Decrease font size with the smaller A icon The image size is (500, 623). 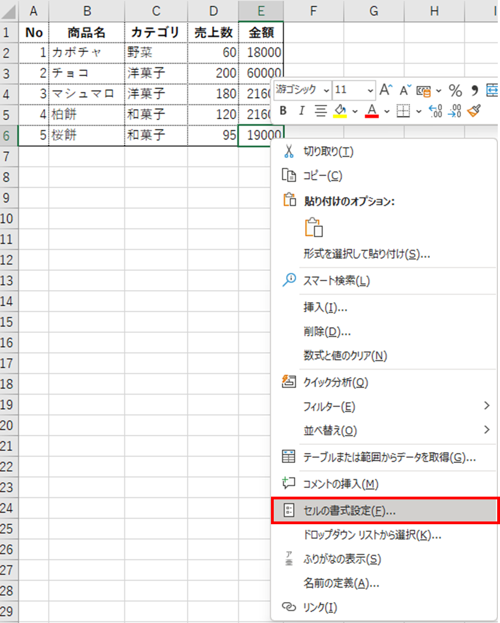(406, 90)
